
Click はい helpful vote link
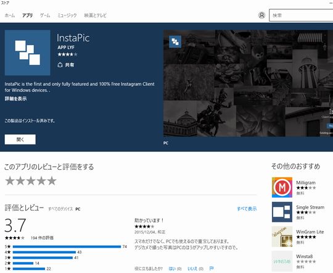pyautogui.click(x=172, y=269)
